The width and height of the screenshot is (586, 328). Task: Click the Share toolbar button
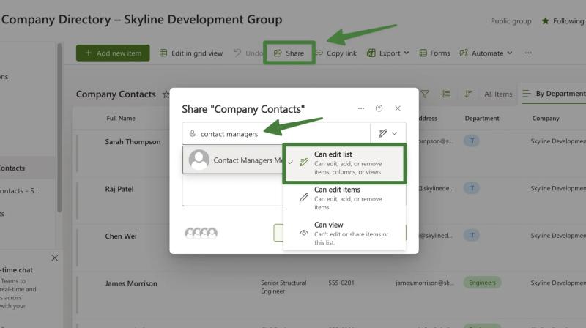[289, 53]
